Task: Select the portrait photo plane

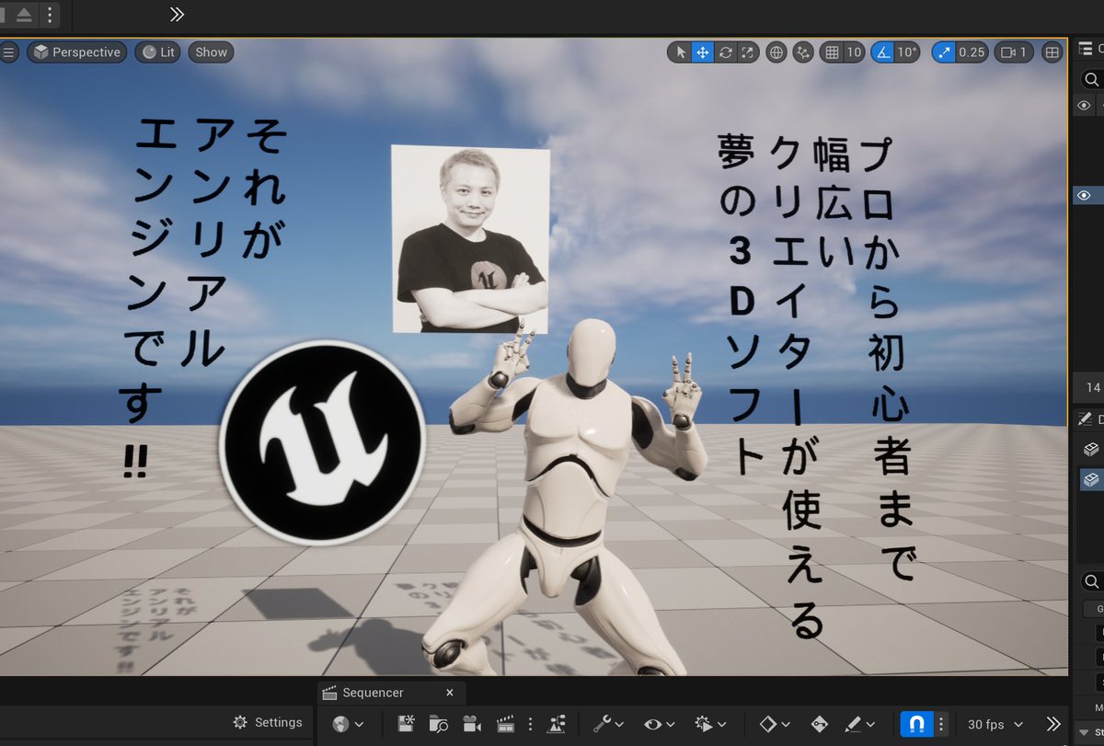Action: pyautogui.click(x=470, y=237)
